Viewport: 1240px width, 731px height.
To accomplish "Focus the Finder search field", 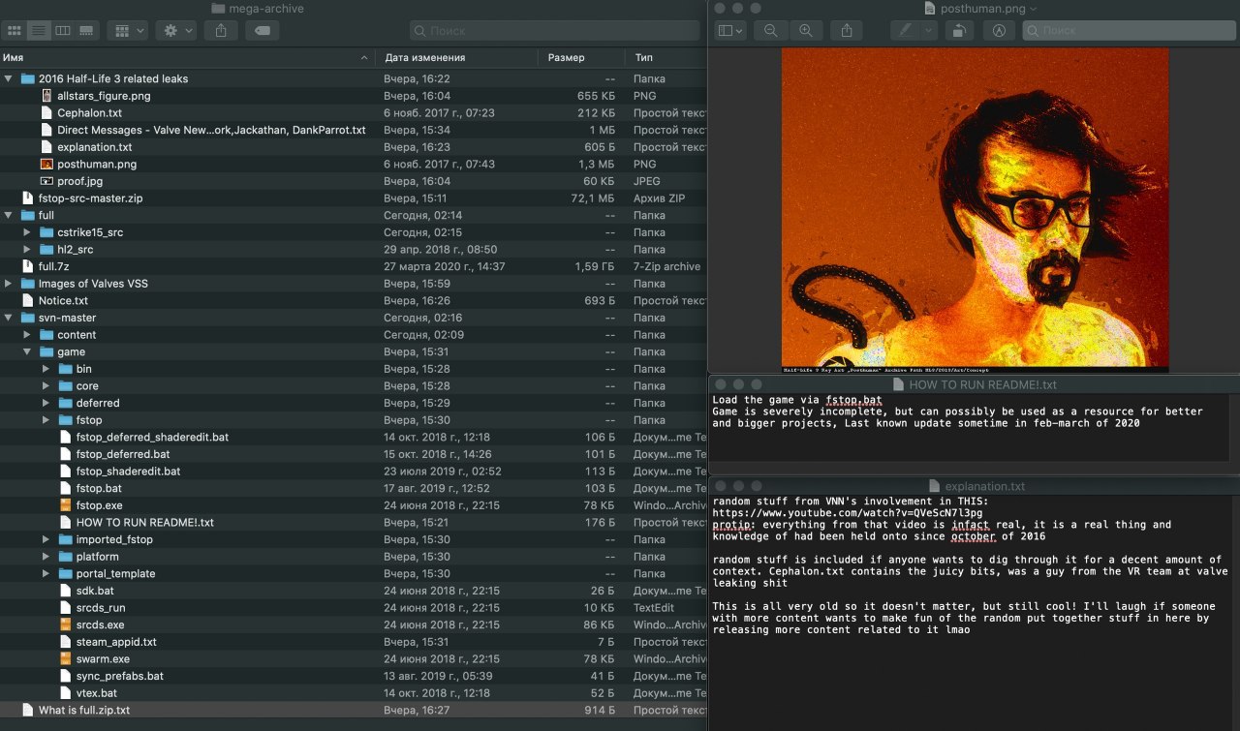I will click(554, 31).
